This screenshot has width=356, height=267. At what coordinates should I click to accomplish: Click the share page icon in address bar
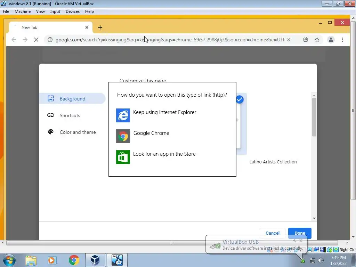[x=306, y=40]
